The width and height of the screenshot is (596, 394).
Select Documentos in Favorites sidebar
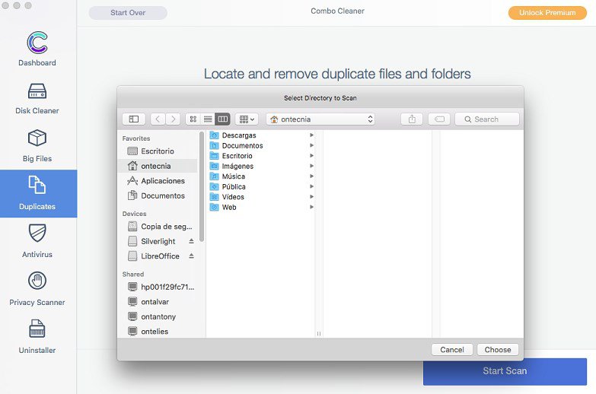coord(158,195)
